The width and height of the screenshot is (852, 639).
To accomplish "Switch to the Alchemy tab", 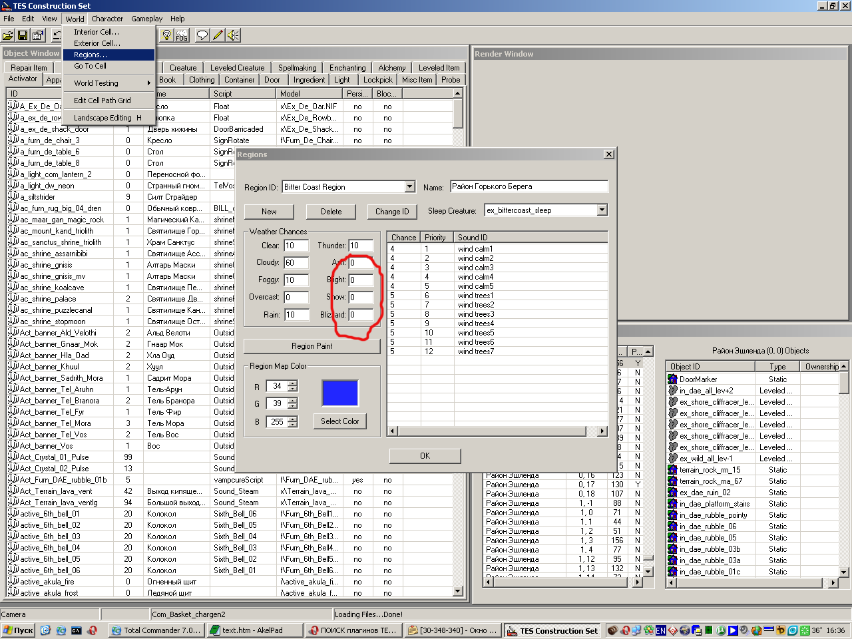I will [392, 68].
